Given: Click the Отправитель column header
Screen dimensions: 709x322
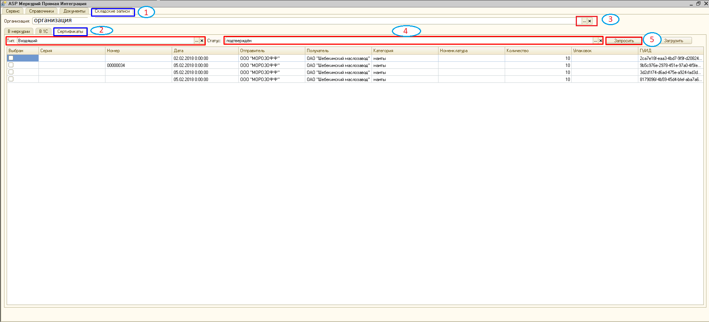Looking at the screenshot, I should click(x=272, y=51).
